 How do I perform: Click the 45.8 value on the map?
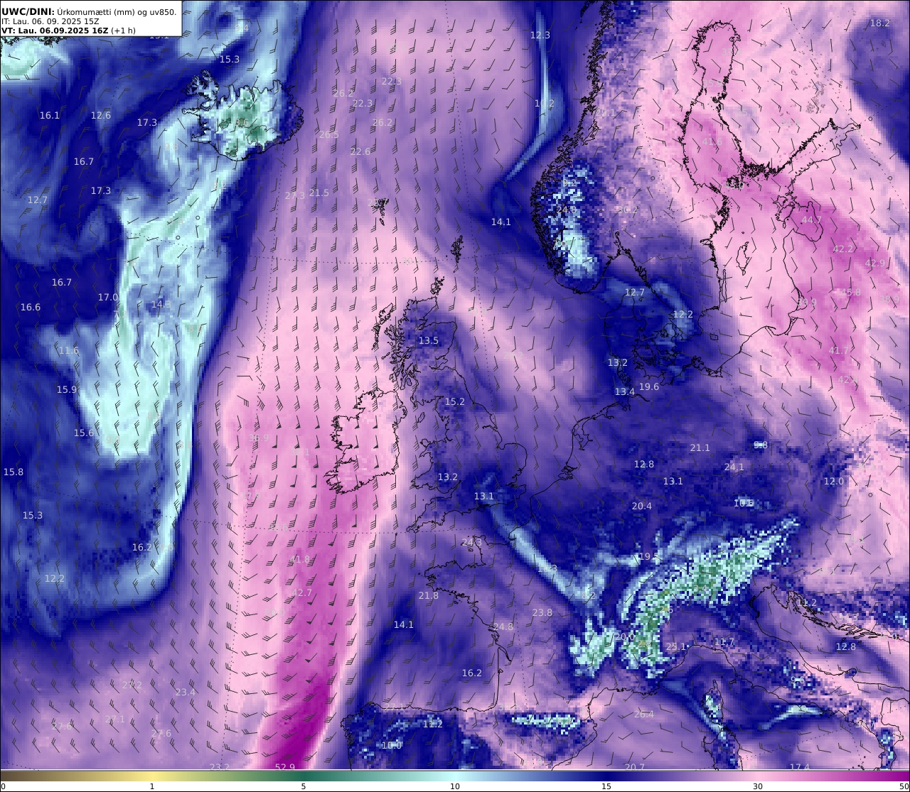pyautogui.click(x=851, y=292)
